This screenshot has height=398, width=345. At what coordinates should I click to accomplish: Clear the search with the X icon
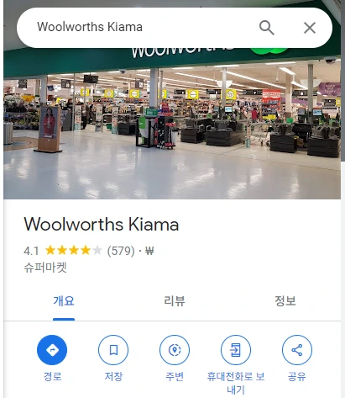point(310,28)
